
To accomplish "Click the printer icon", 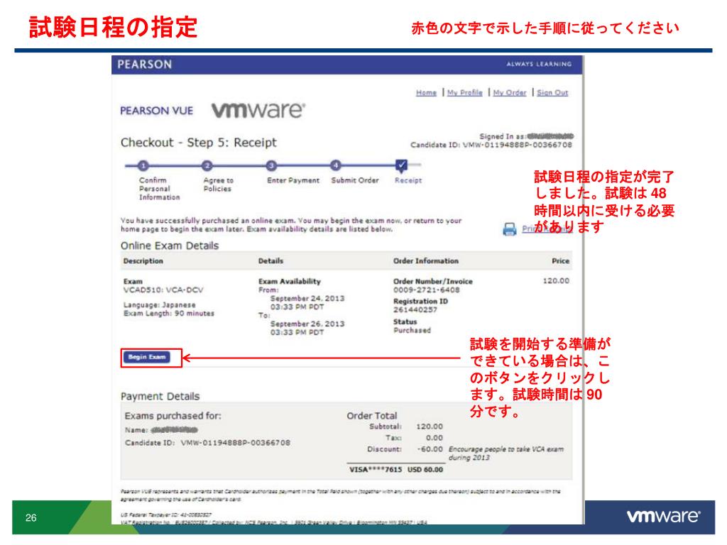I will pos(510,229).
